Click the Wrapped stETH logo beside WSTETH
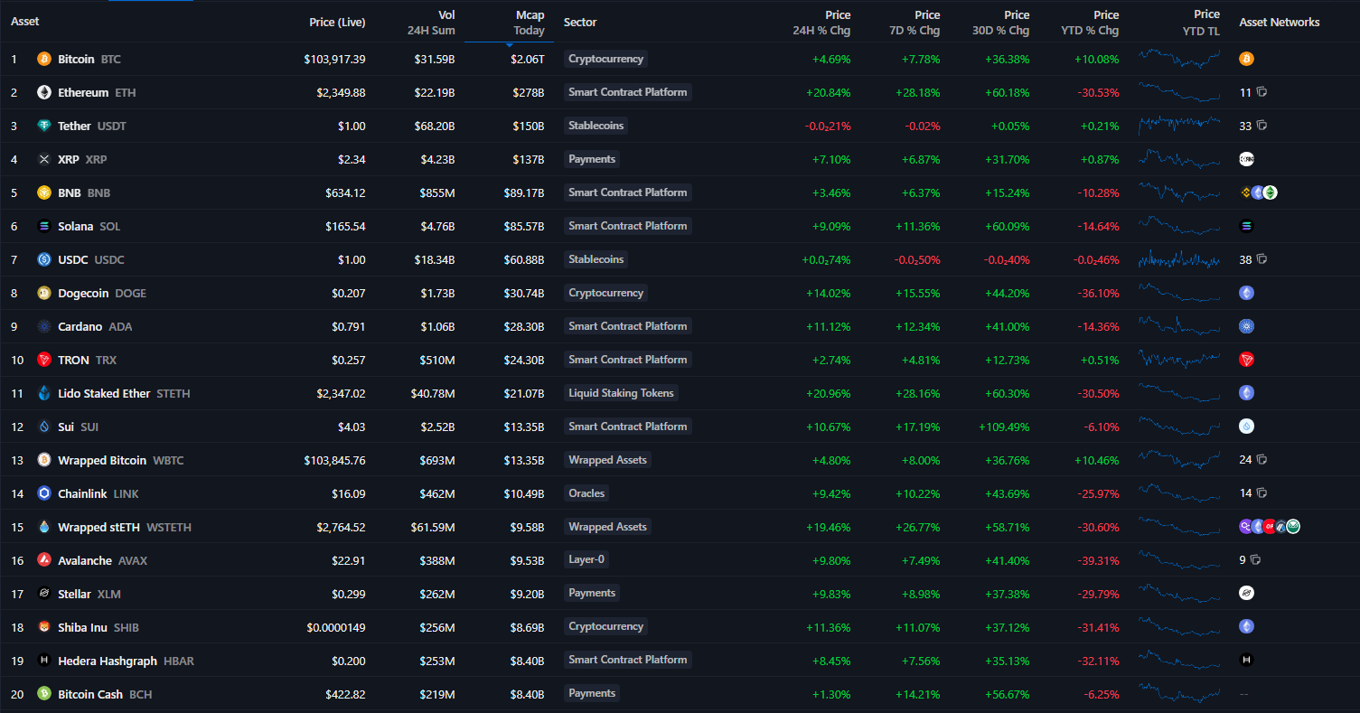1360x713 pixels. [44, 527]
